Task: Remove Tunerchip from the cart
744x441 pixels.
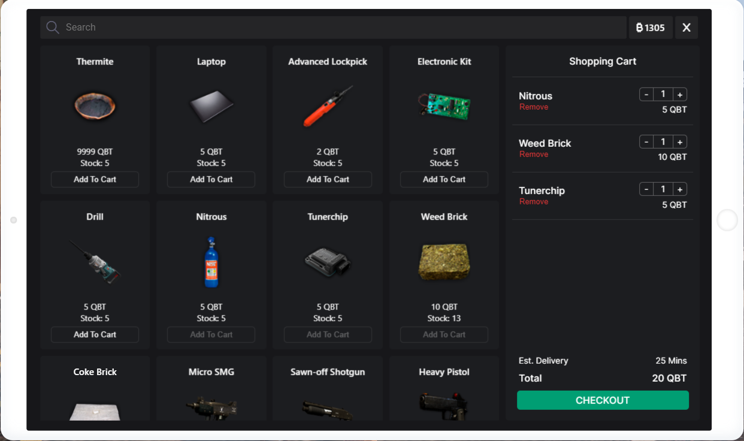Action: [x=534, y=202]
